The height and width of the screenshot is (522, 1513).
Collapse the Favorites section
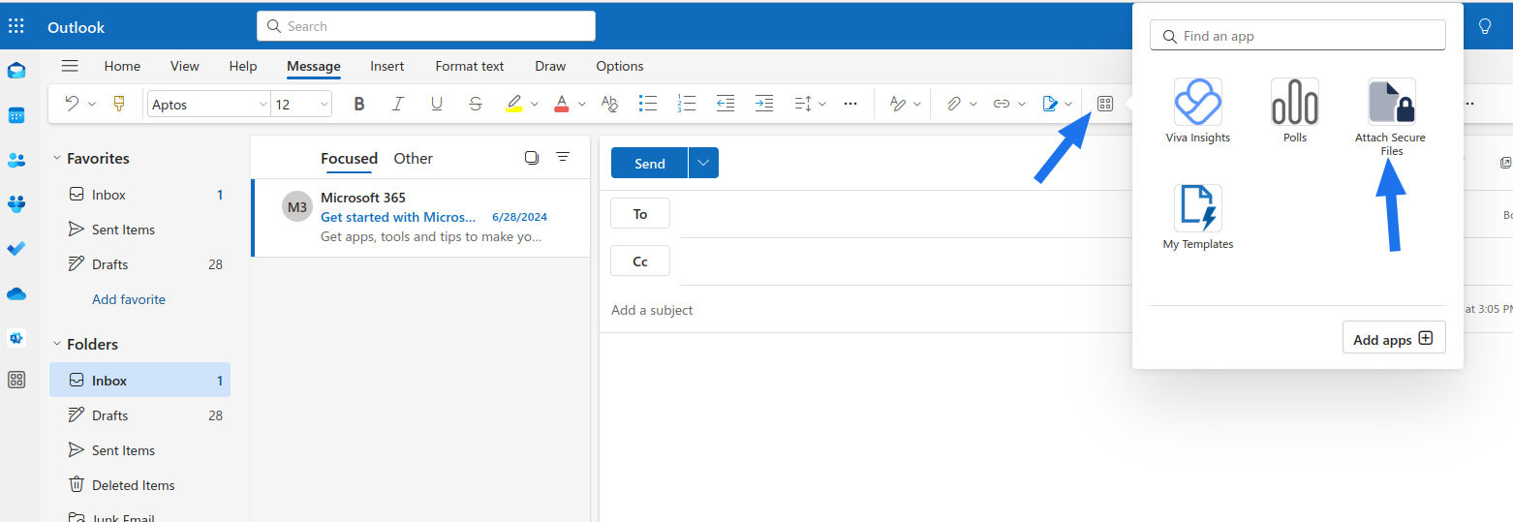(x=56, y=158)
